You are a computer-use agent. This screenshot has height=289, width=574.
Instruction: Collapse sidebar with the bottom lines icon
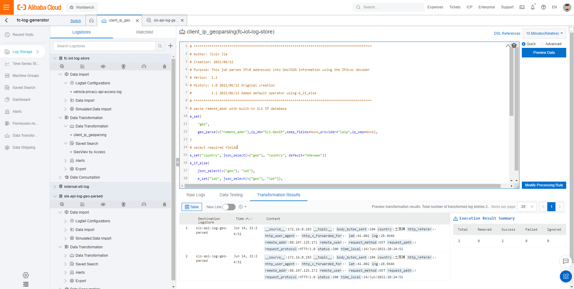[x=26, y=284]
